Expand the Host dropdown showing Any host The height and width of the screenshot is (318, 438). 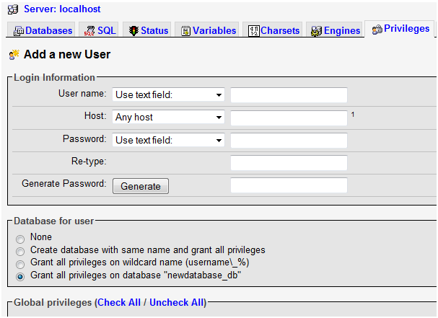168,118
